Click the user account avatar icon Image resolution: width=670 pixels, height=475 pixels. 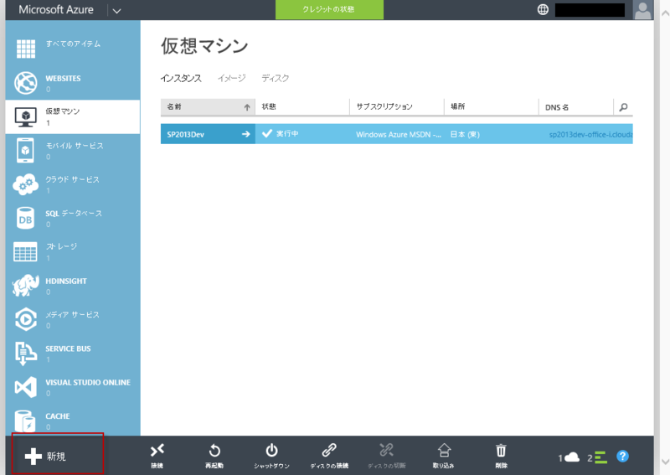pyautogui.click(x=642, y=10)
